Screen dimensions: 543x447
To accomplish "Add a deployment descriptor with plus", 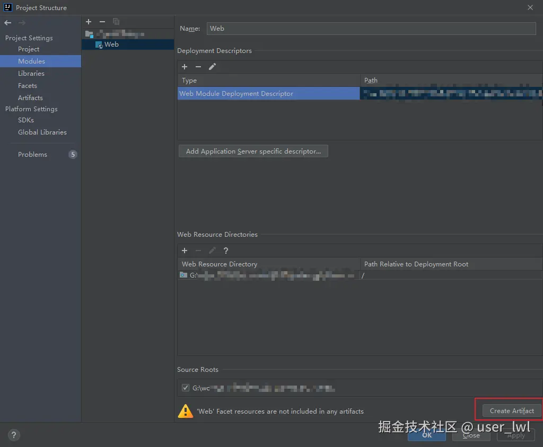I will (185, 67).
